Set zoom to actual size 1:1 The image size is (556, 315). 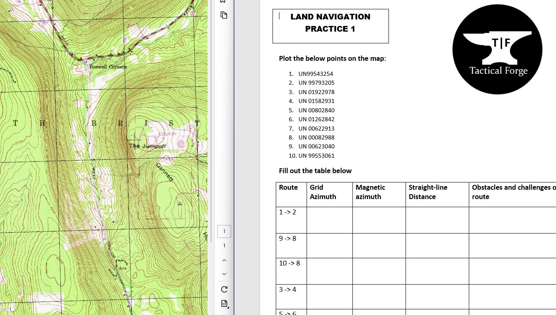[x=224, y=303]
